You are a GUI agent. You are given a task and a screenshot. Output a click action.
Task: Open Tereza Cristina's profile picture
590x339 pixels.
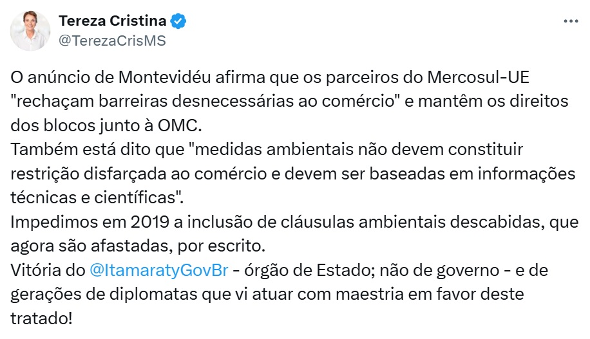pos(30,30)
